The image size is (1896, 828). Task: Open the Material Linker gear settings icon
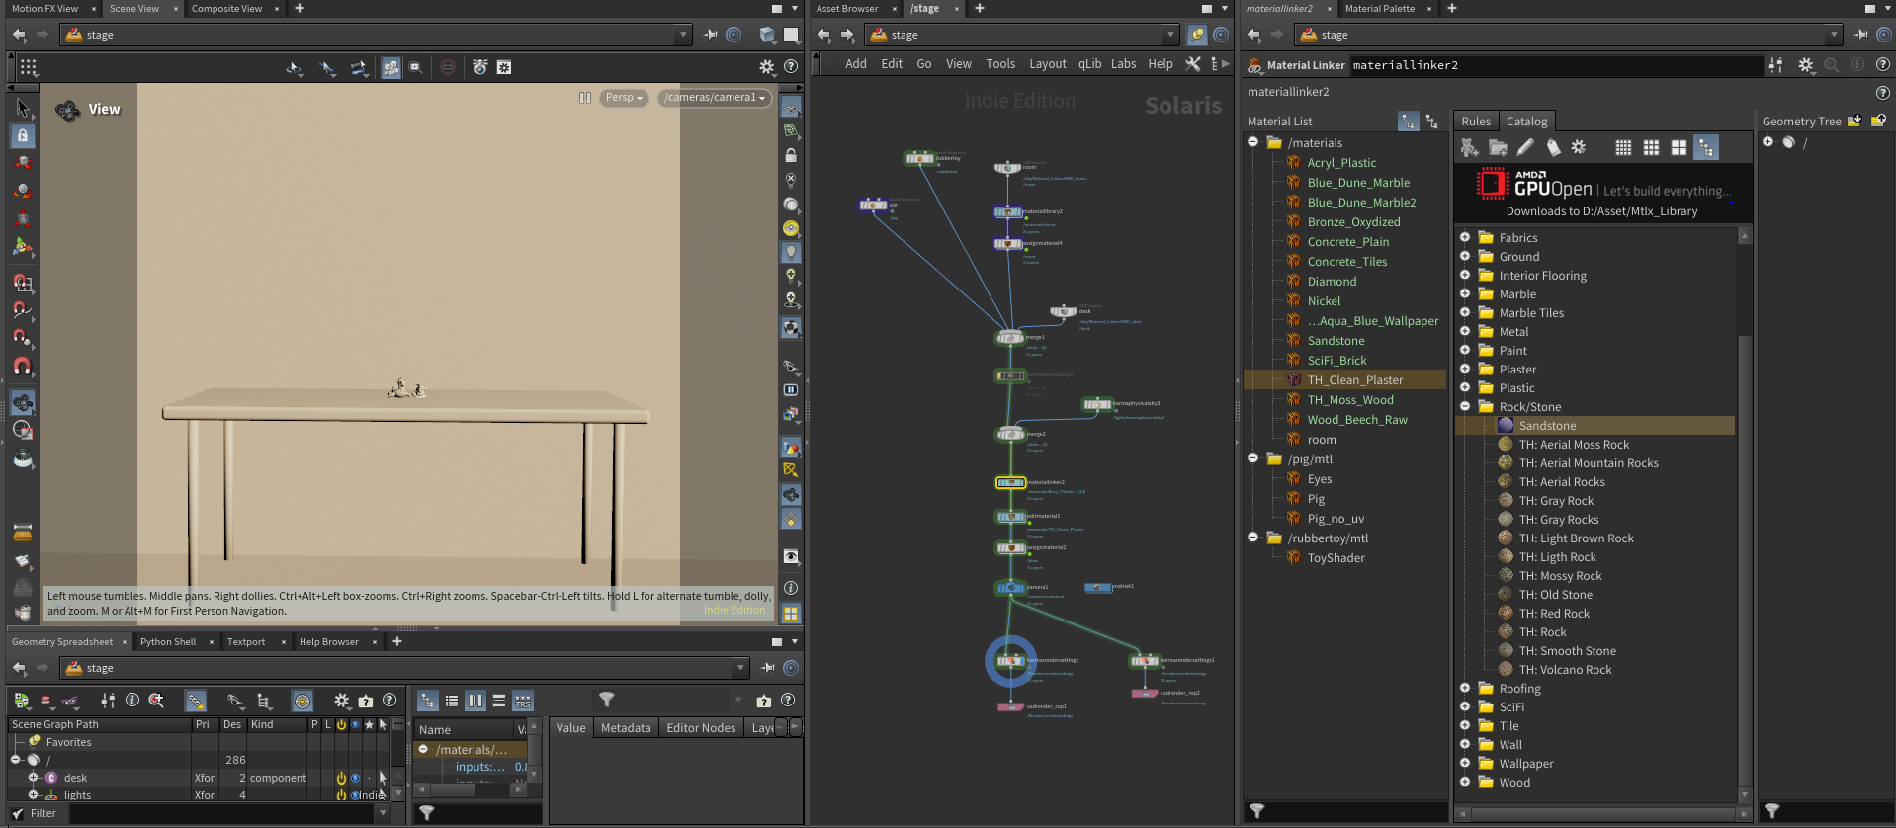coord(1806,65)
